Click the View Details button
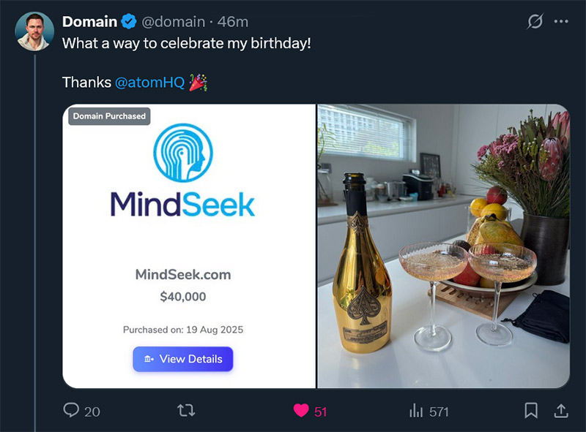This screenshot has width=586, height=432. [x=182, y=359]
